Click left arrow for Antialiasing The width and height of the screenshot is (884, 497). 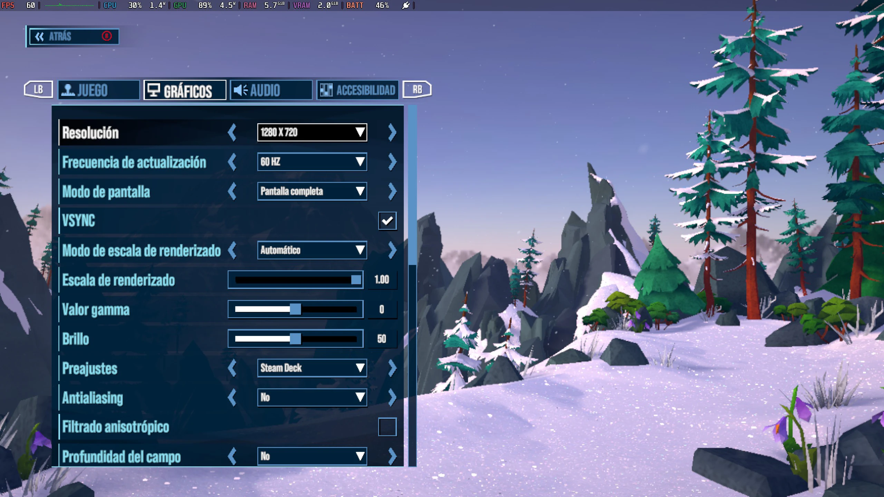coord(232,397)
